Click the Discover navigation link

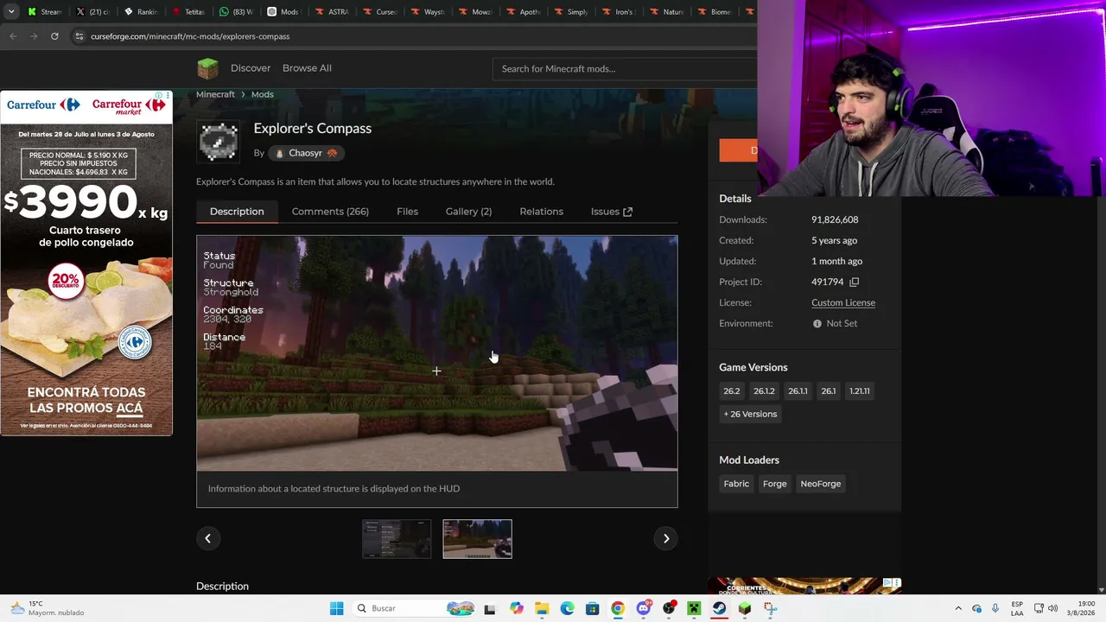coord(251,68)
